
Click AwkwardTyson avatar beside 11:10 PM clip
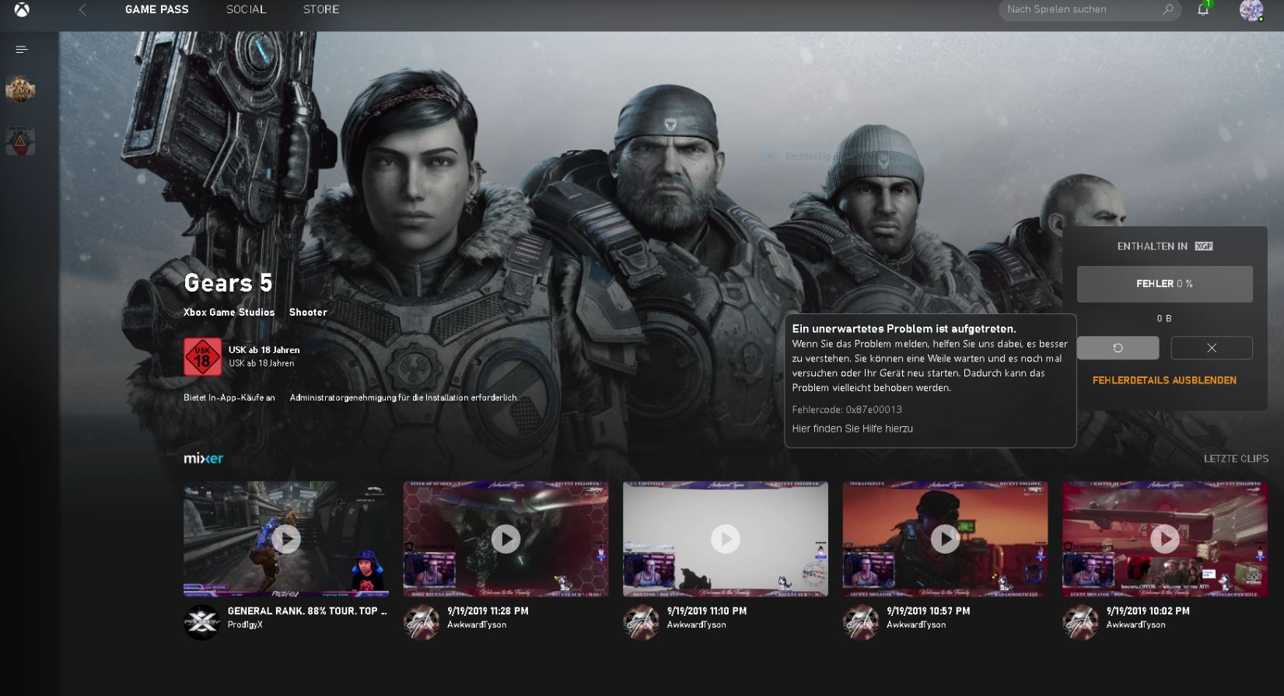pos(642,622)
